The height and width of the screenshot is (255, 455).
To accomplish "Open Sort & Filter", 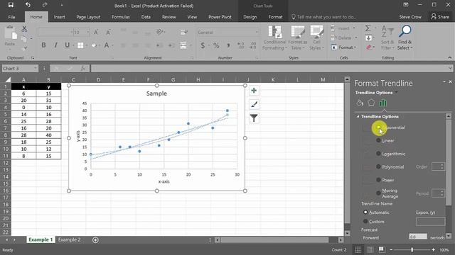I will point(387,38).
